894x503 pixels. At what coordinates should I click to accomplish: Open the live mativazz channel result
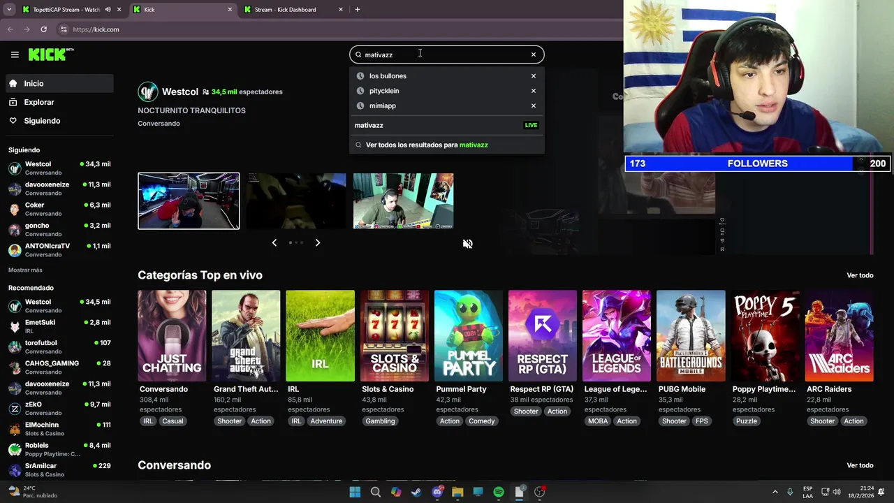coord(446,125)
